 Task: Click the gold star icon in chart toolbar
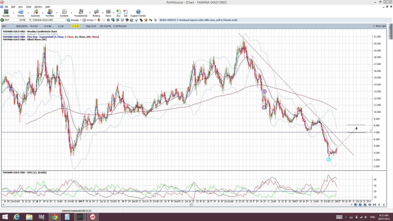[x=146, y=20]
